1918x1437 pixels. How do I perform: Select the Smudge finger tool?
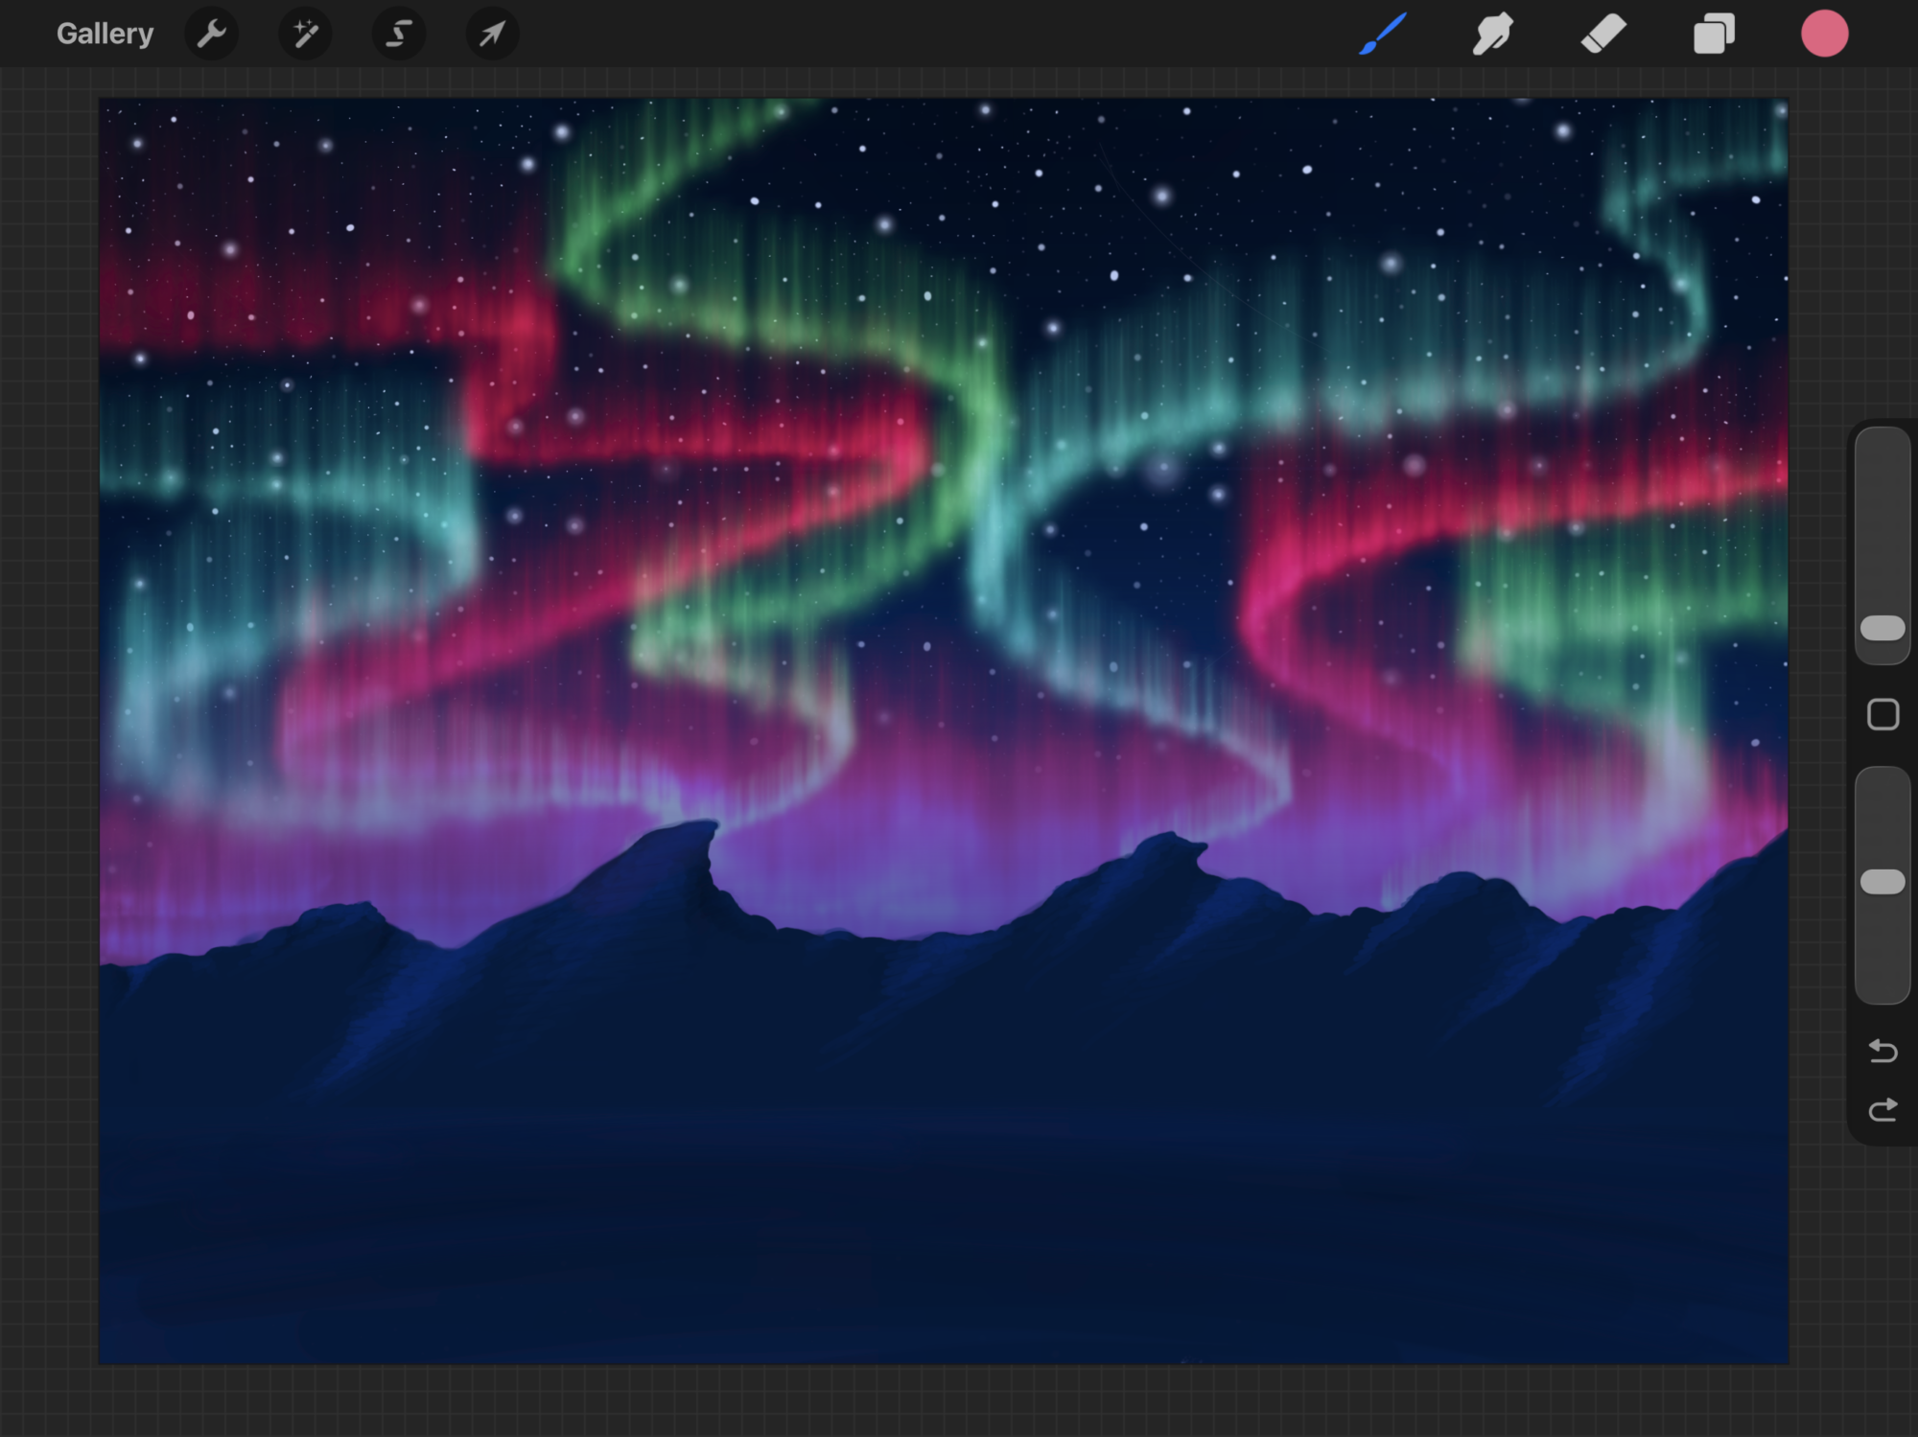1492,35
